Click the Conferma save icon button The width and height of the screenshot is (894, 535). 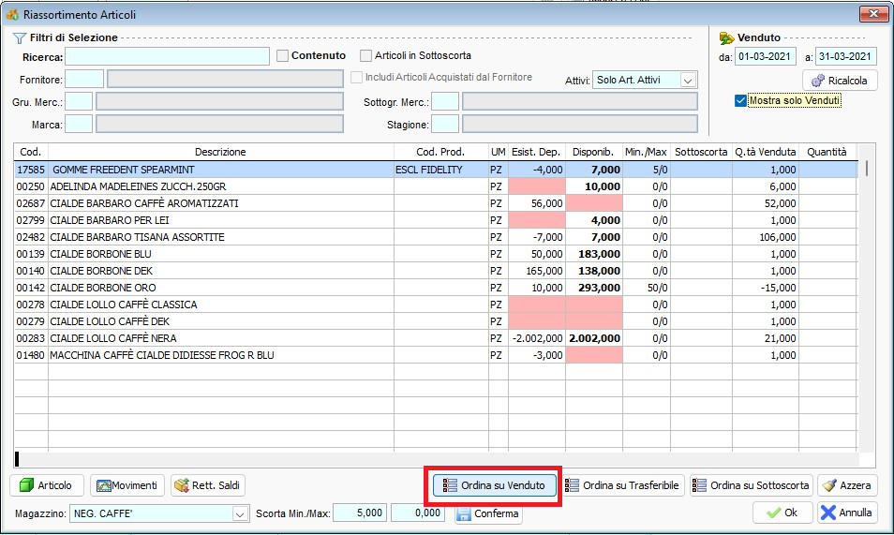[488, 513]
